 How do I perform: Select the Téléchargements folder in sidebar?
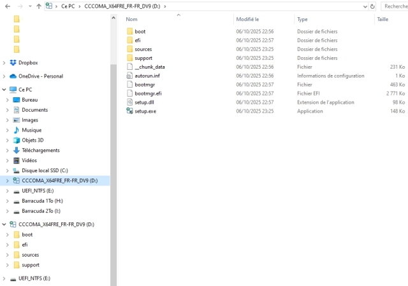pyautogui.click(x=40, y=151)
